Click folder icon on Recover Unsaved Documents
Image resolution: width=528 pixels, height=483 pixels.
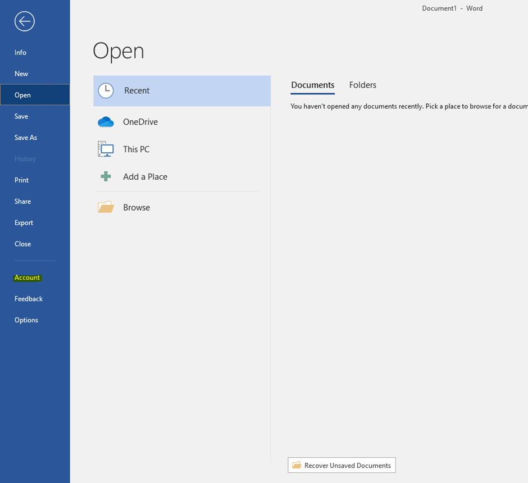297,465
